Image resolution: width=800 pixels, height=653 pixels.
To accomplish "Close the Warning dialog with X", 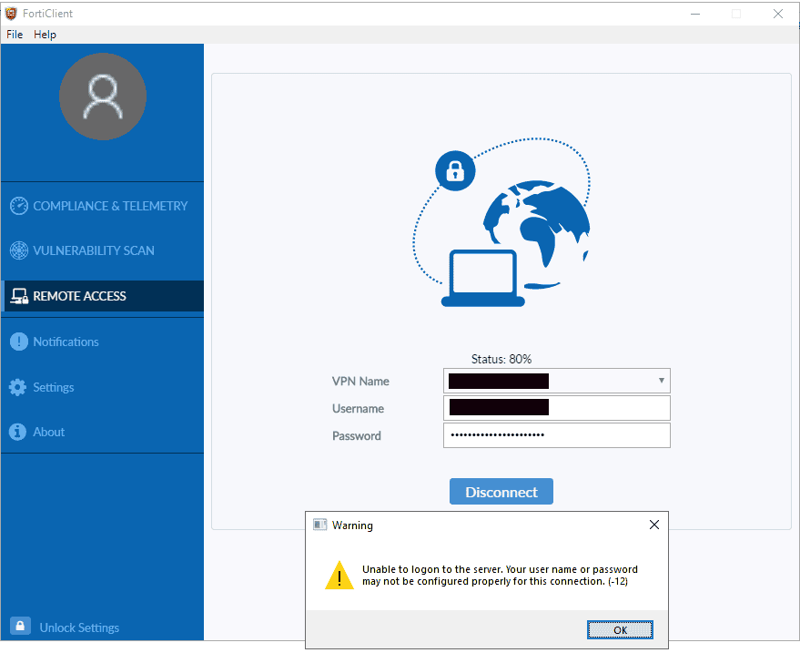I will 653,525.
